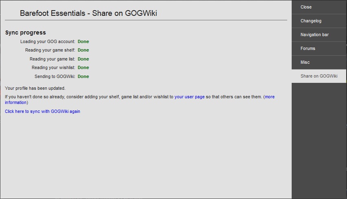Click Done status beside wishlist
The height and width of the screenshot is (199, 347).
point(83,67)
